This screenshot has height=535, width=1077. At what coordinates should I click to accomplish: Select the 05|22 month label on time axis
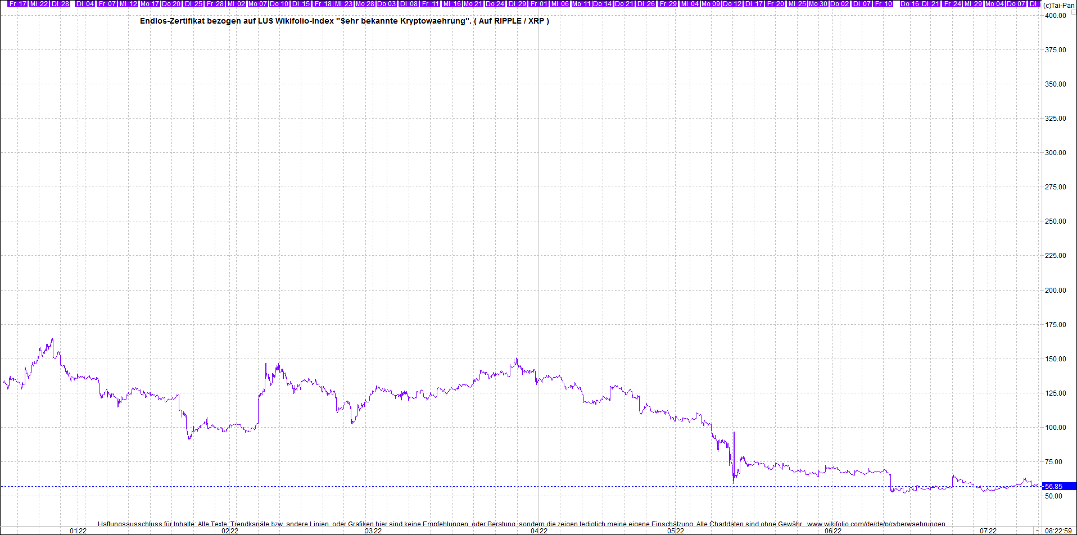pyautogui.click(x=676, y=531)
